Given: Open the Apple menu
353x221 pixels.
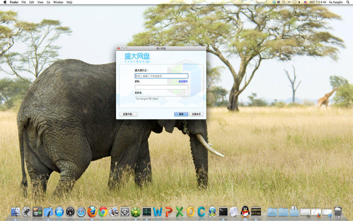Looking at the screenshot, I should pyautogui.click(x=5, y=2).
